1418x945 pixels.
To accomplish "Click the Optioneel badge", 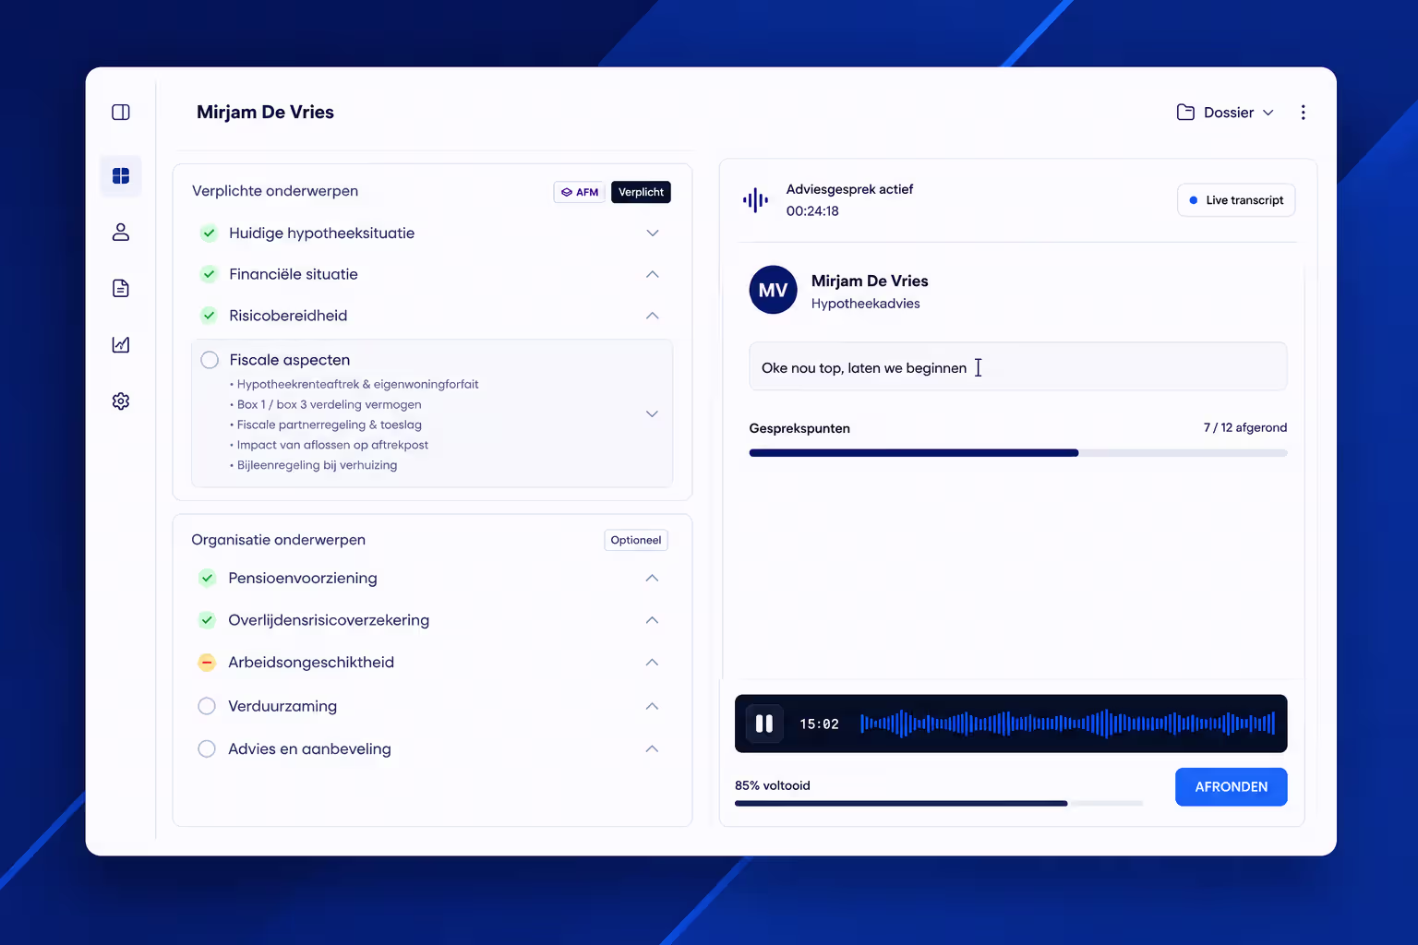I will coord(636,540).
